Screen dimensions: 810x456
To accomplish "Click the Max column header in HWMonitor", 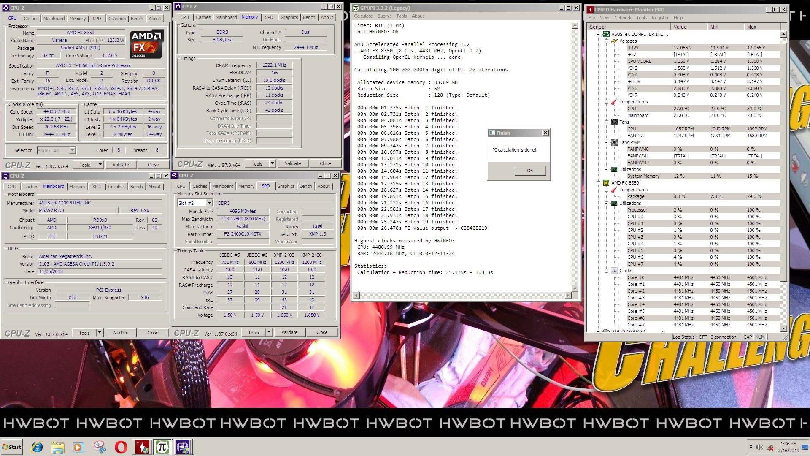I will [762, 27].
